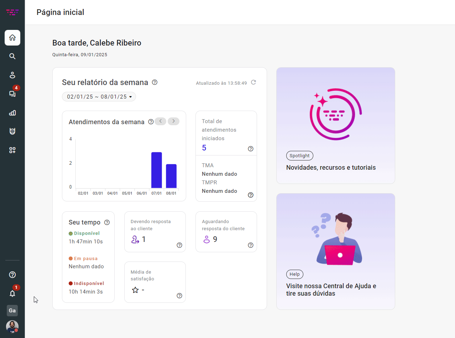Show help for TMA and TMPR

coord(251,195)
